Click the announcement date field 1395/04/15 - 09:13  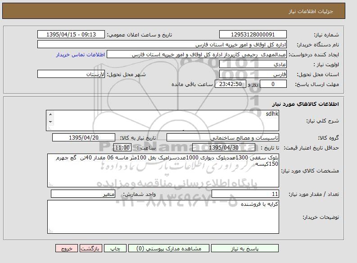point(71,34)
